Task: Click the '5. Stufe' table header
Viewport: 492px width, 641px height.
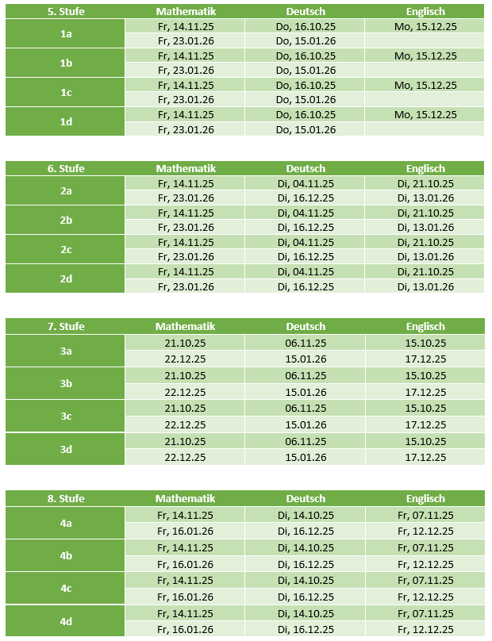Action: pos(66,12)
